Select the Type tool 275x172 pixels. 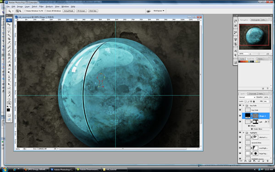coord(9,80)
